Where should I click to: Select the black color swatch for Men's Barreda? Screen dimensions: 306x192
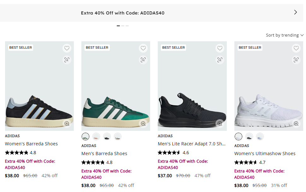107,137
